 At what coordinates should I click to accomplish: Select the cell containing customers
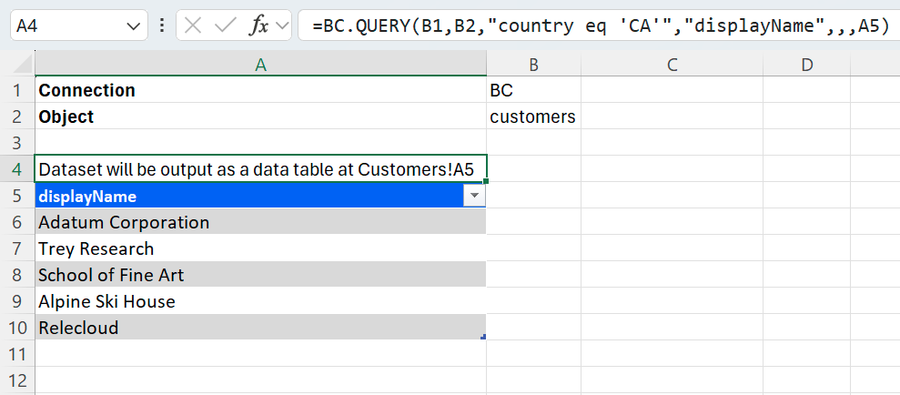[x=533, y=117]
